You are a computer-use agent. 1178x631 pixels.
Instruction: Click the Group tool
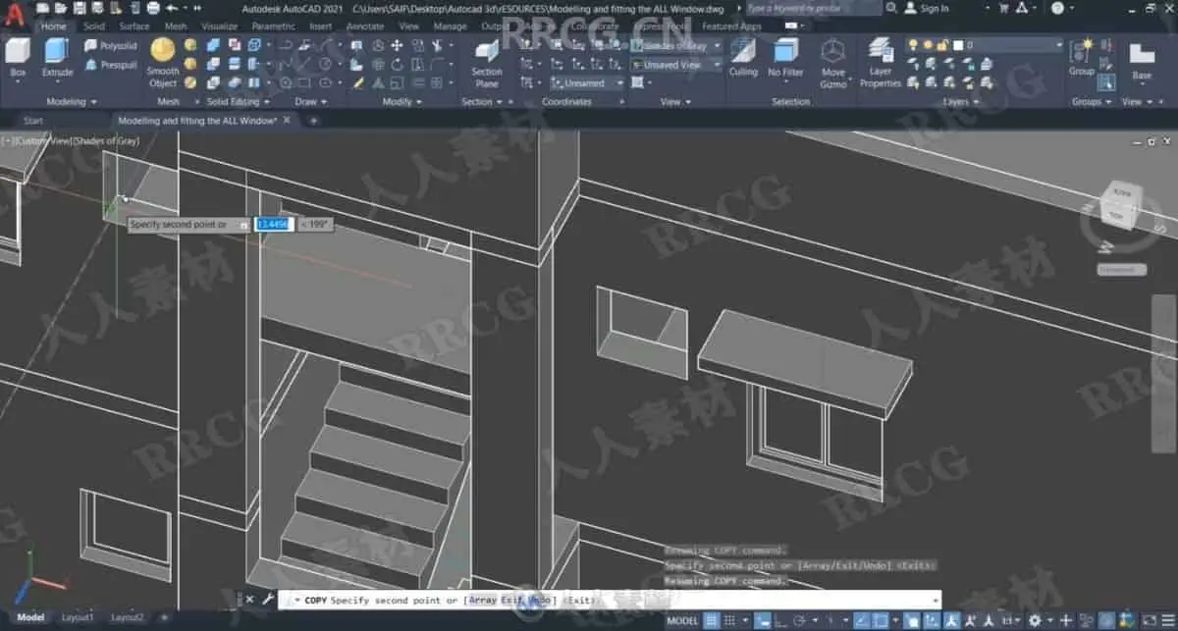(x=1082, y=57)
